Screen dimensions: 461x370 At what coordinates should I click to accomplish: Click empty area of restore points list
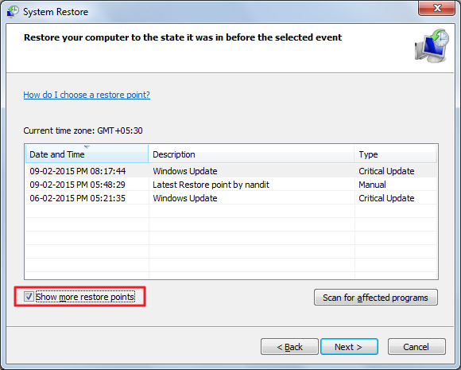tap(231, 241)
